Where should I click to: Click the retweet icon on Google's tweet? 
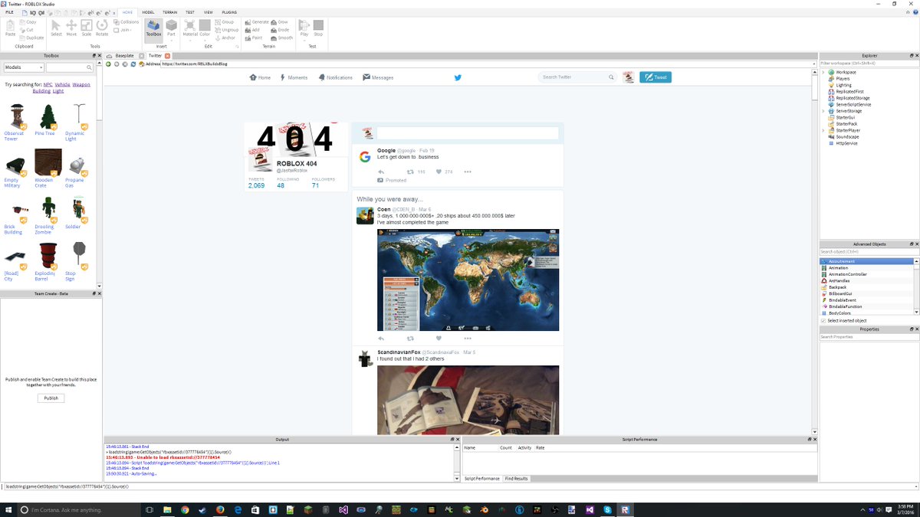410,172
